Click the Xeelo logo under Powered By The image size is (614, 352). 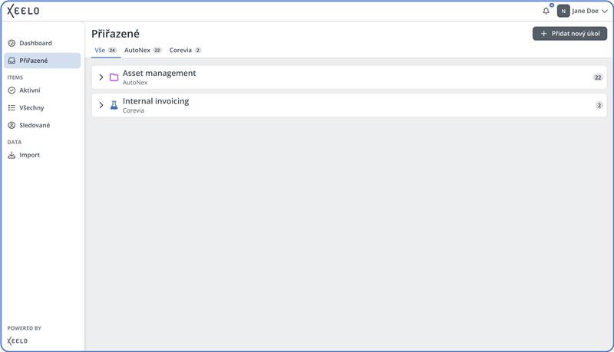pos(18,340)
